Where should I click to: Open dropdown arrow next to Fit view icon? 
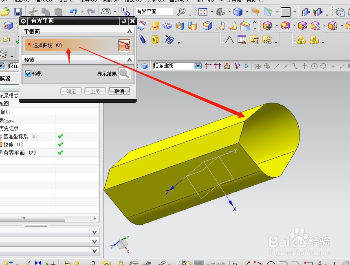point(212,11)
